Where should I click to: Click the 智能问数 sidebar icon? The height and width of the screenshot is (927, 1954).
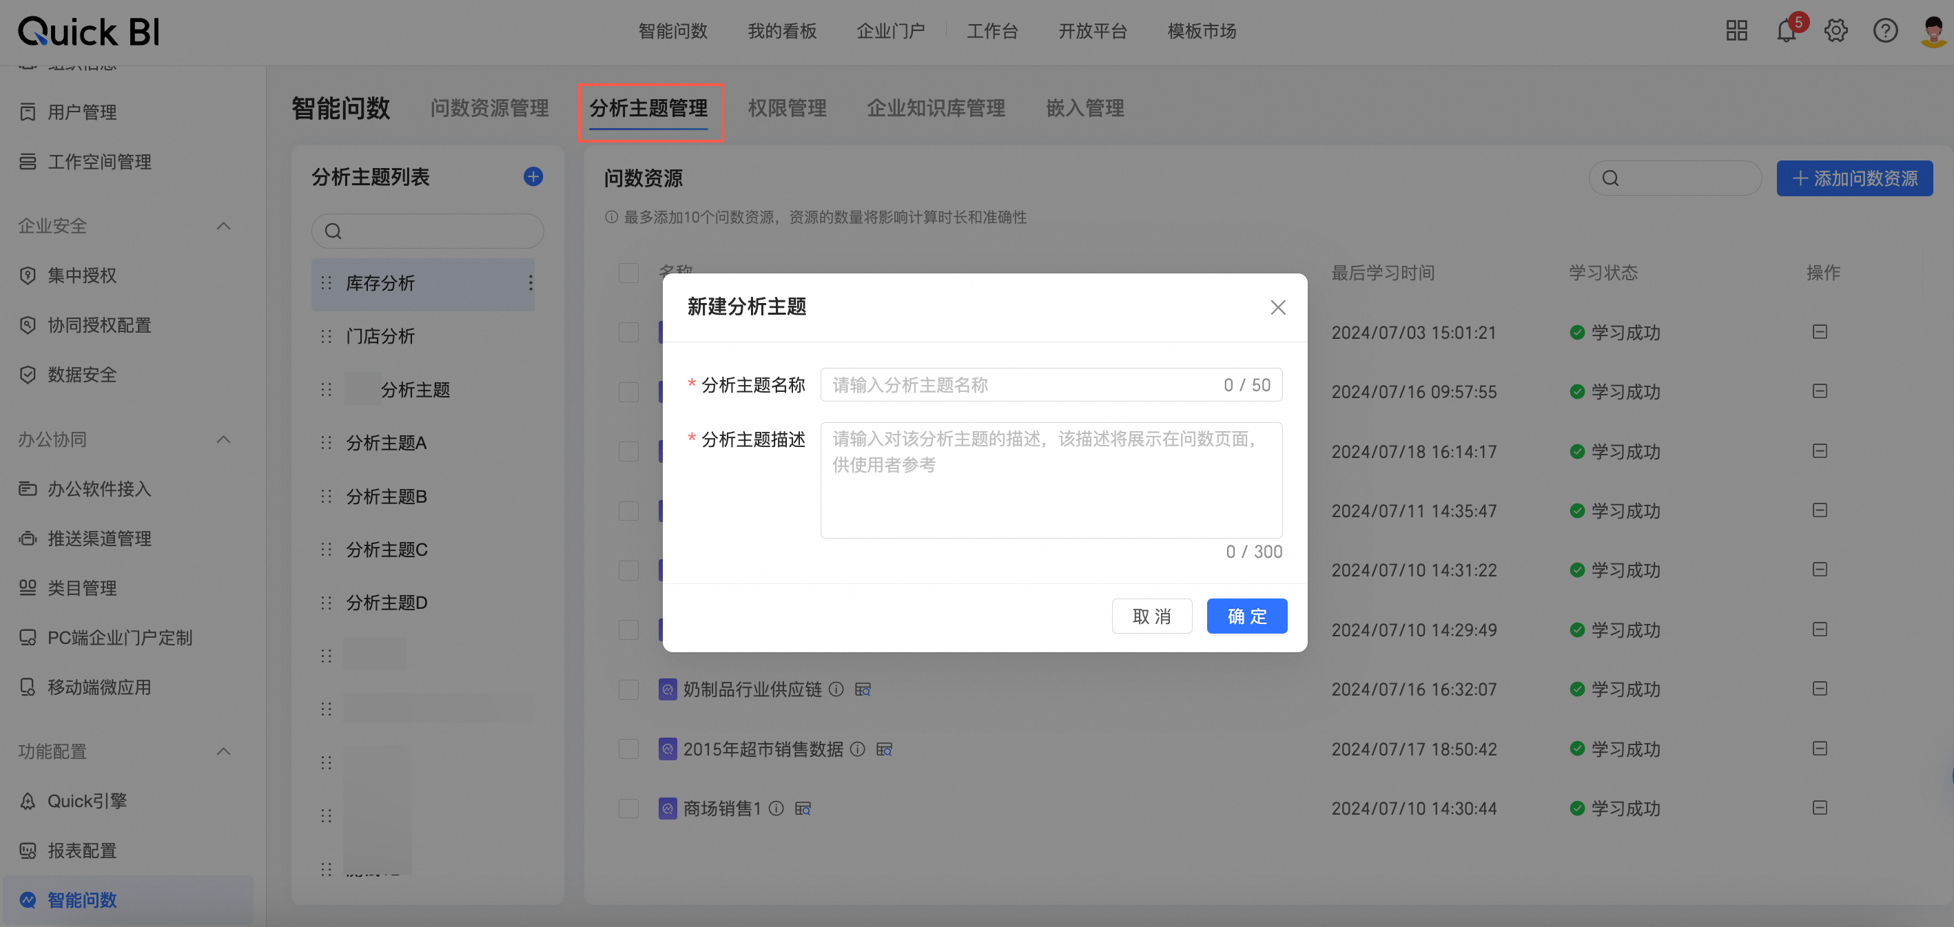click(x=28, y=899)
